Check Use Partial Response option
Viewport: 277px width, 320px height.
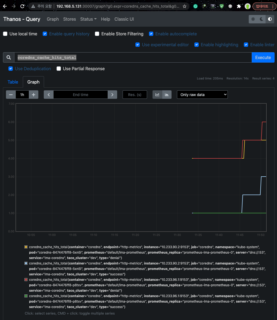click(x=59, y=69)
